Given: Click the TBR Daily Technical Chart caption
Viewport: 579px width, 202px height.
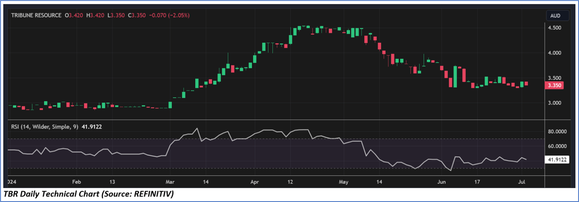Looking at the screenshot, I should [89, 194].
